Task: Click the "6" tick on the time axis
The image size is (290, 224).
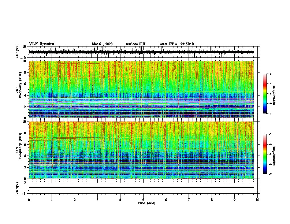Action: [166, 200]
